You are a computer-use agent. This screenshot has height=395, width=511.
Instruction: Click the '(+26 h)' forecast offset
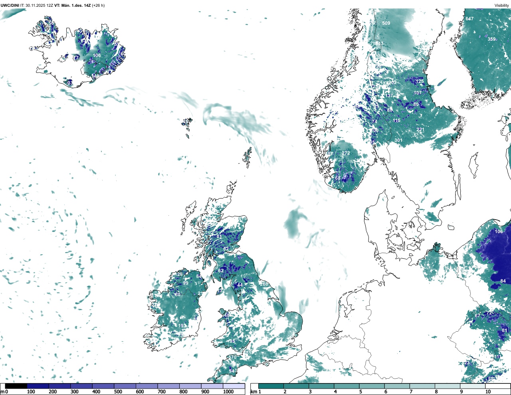pyautogui.click(x=98, y=6)
